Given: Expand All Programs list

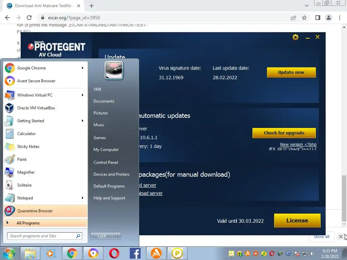Looking at the screenshot, I should 45,223.
